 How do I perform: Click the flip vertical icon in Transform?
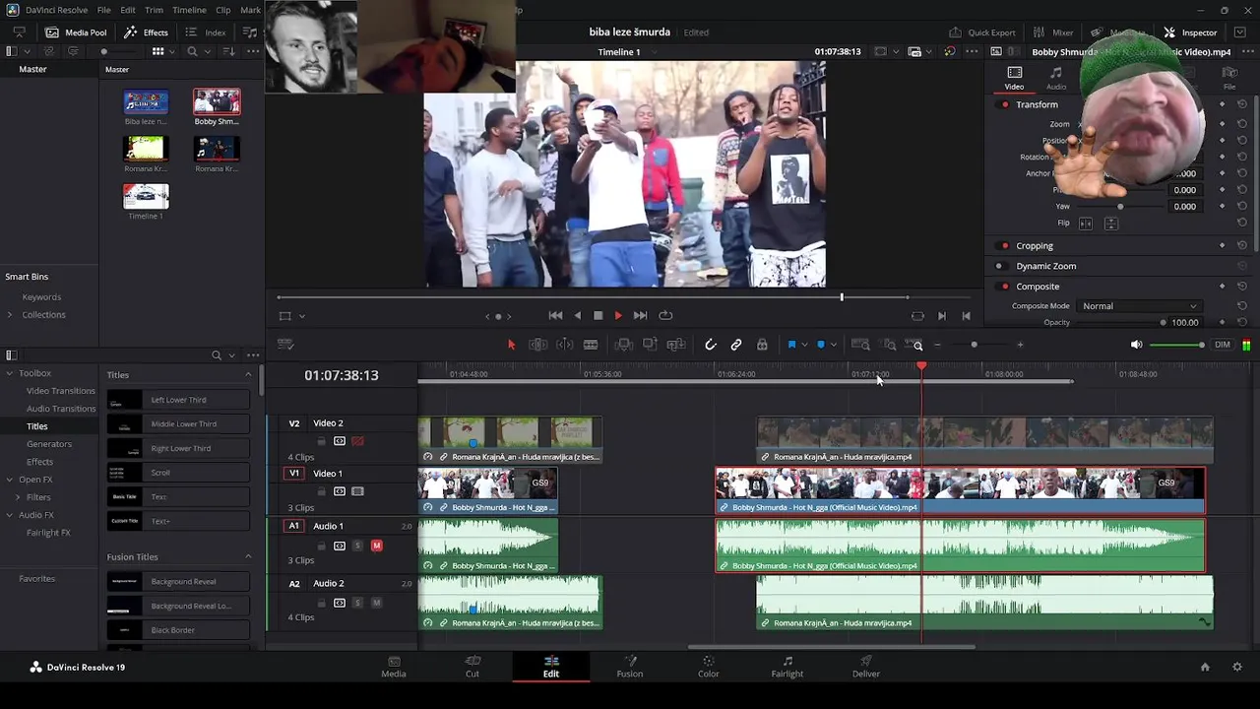[x=1111, y=224]
